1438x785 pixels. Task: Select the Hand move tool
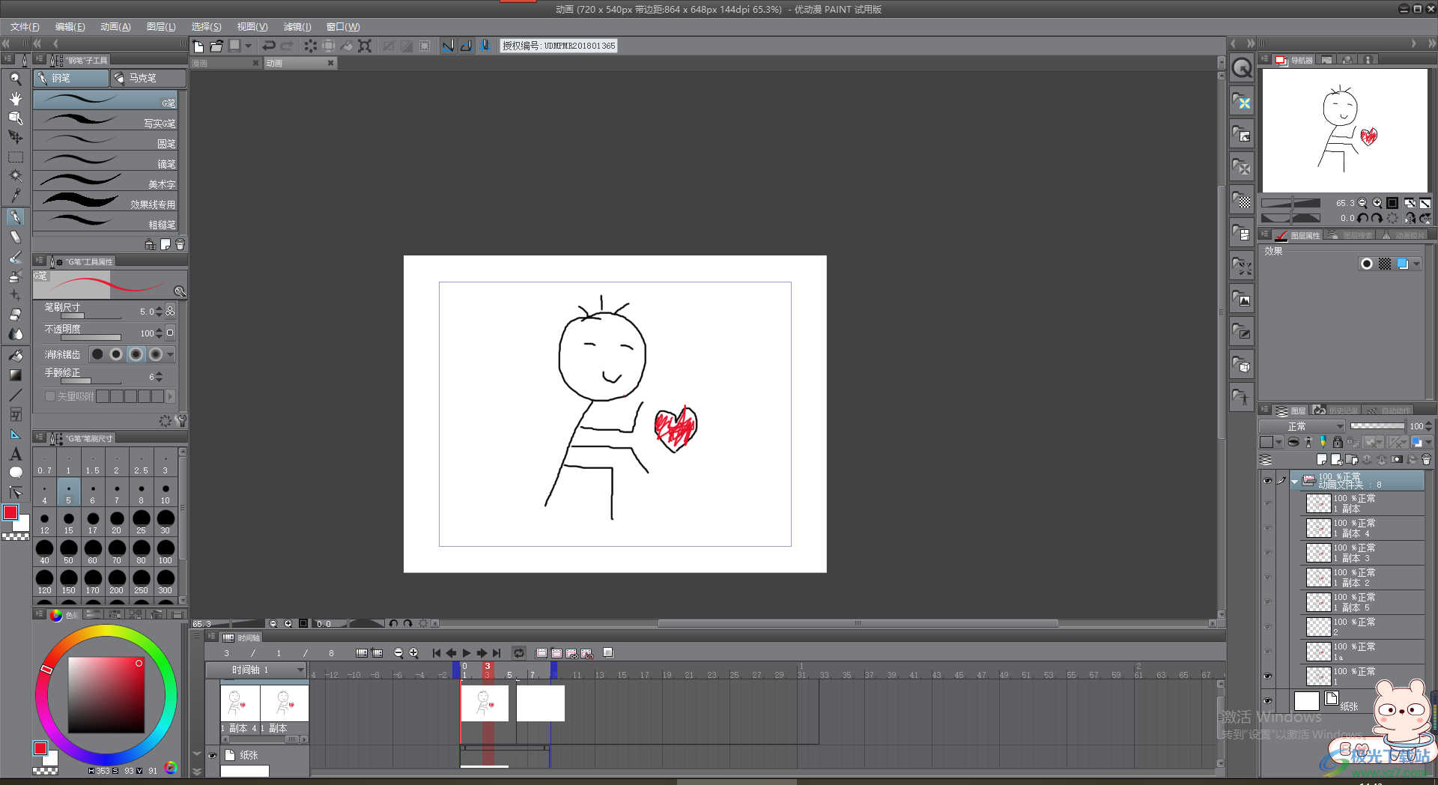[x=15, y=98]
